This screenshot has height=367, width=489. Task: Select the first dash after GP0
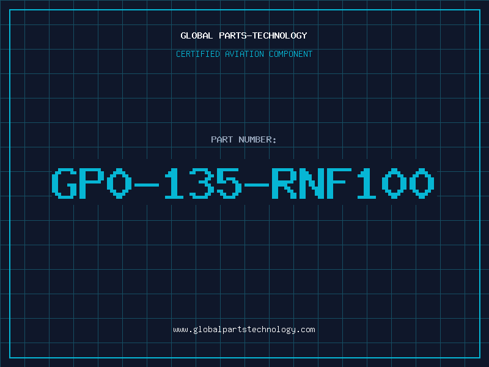click(146, 183)
